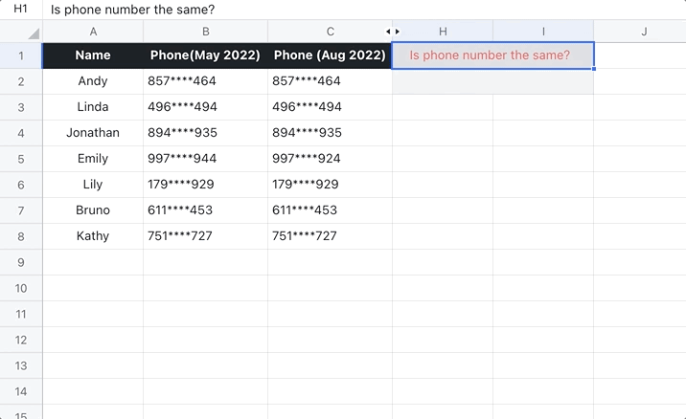Click the formula bar text
Viewport: 686px width, 419px height.
click(x=132, y=10)
